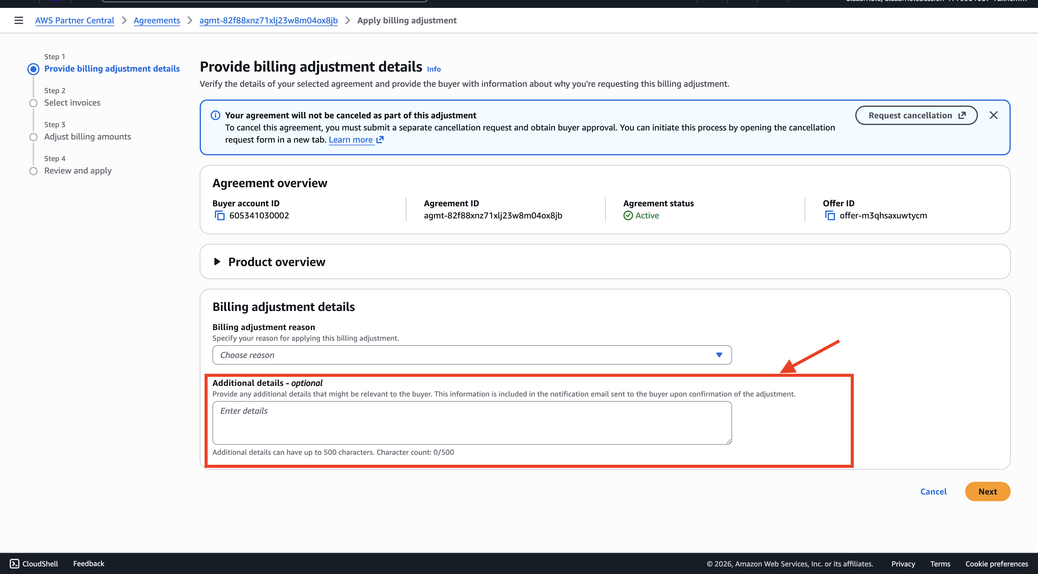
Task: Open the hamburger navigation menu
Action: click(19, 20)
